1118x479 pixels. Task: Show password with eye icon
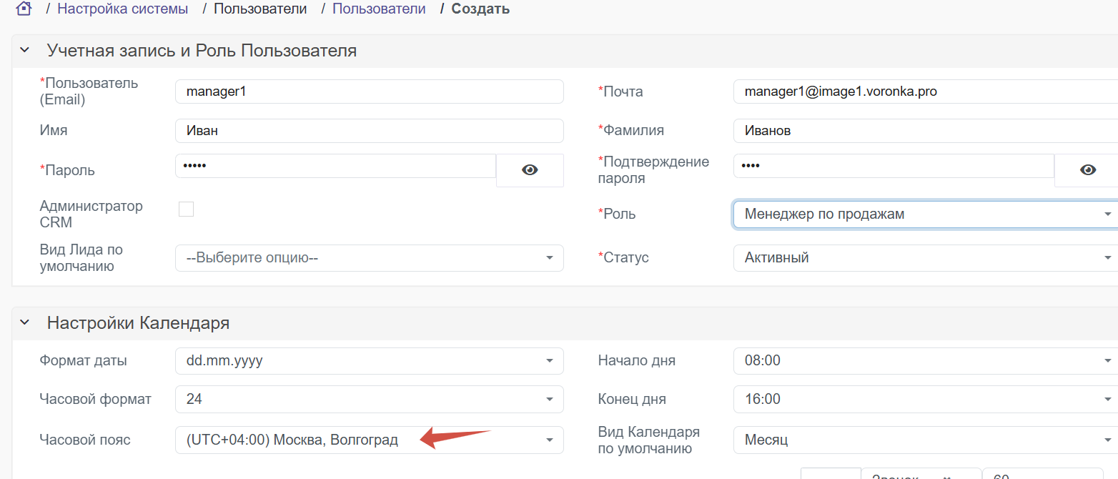tap(530, 170)
